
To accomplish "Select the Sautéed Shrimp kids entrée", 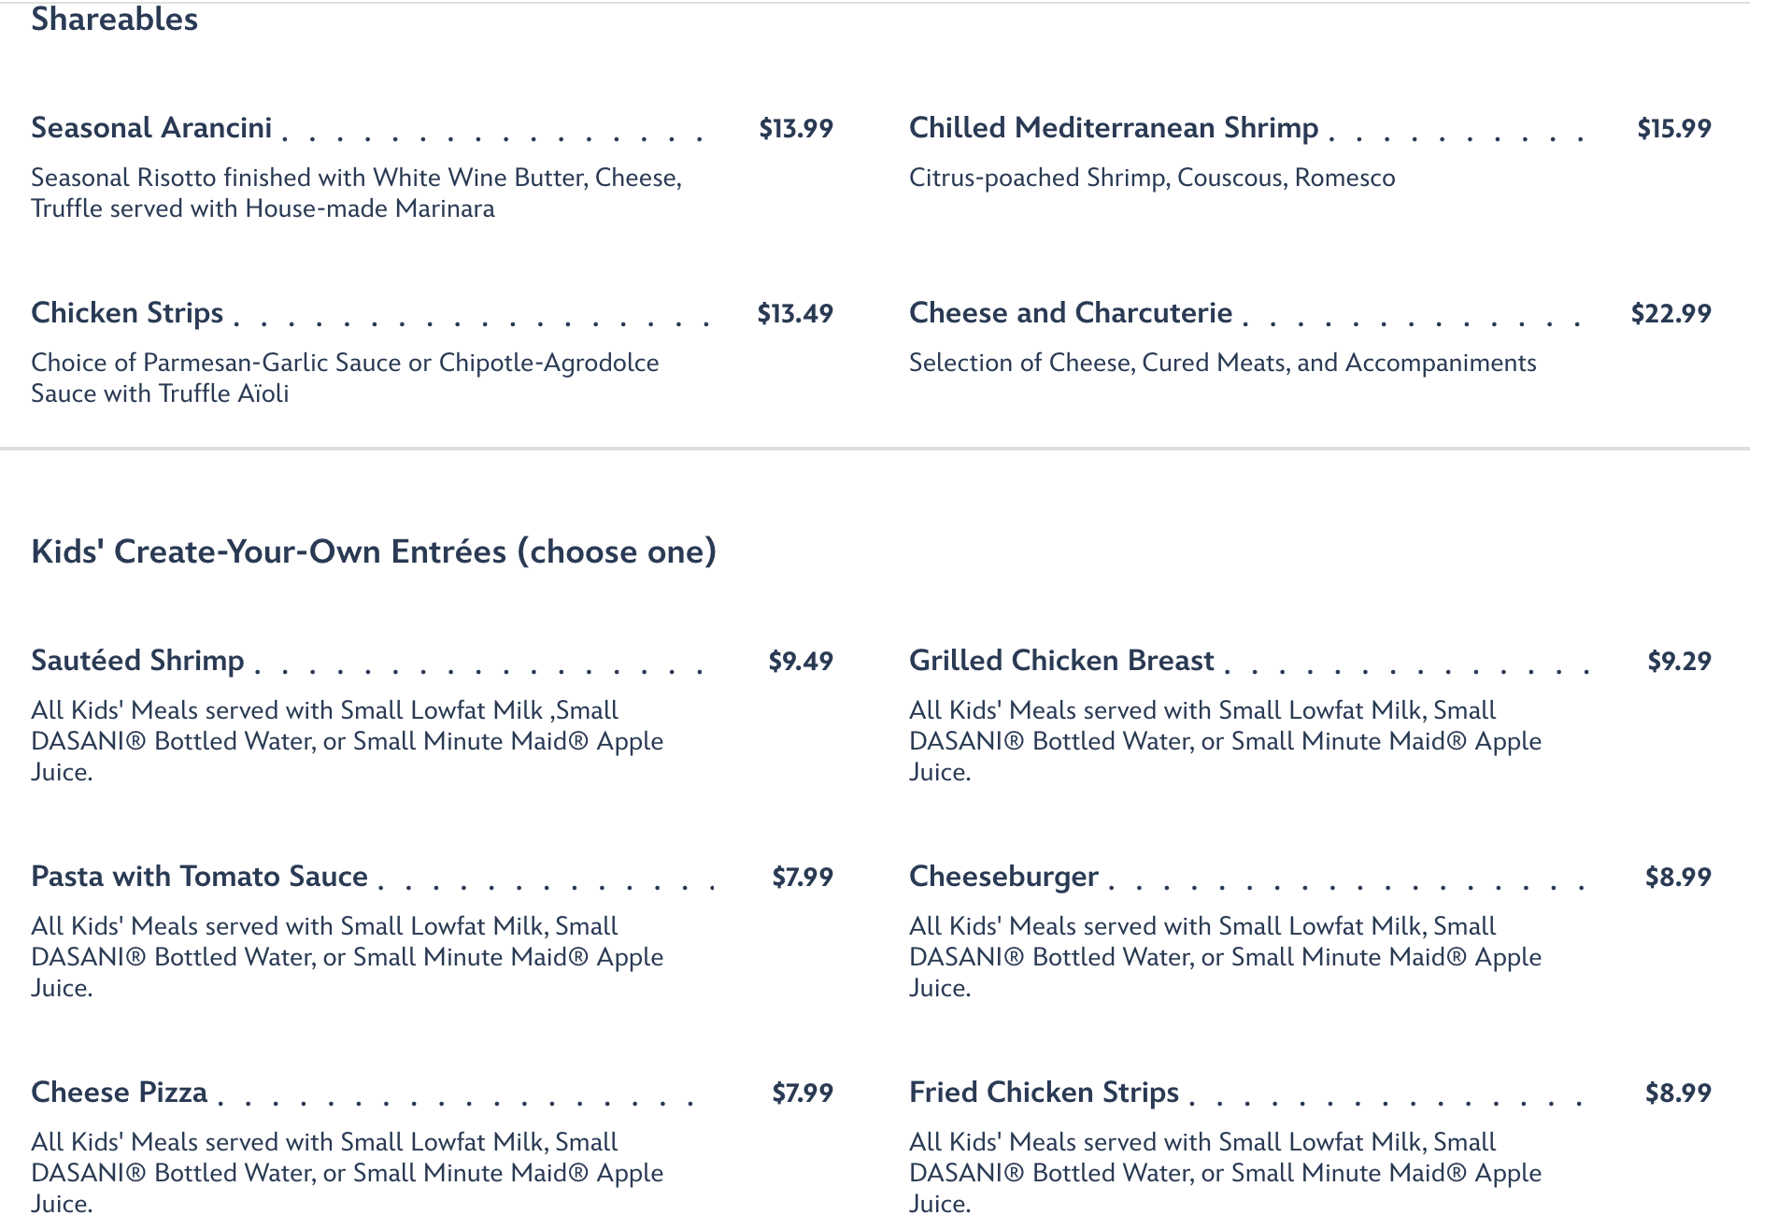I will coord(137,661).
